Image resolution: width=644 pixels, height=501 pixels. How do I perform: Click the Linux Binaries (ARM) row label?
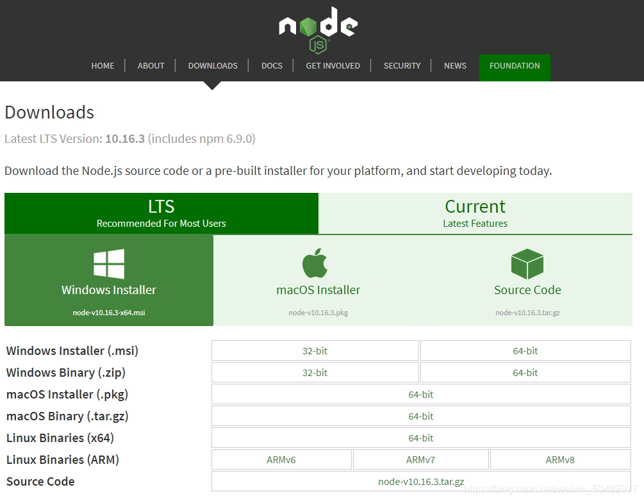click(62, 459)
